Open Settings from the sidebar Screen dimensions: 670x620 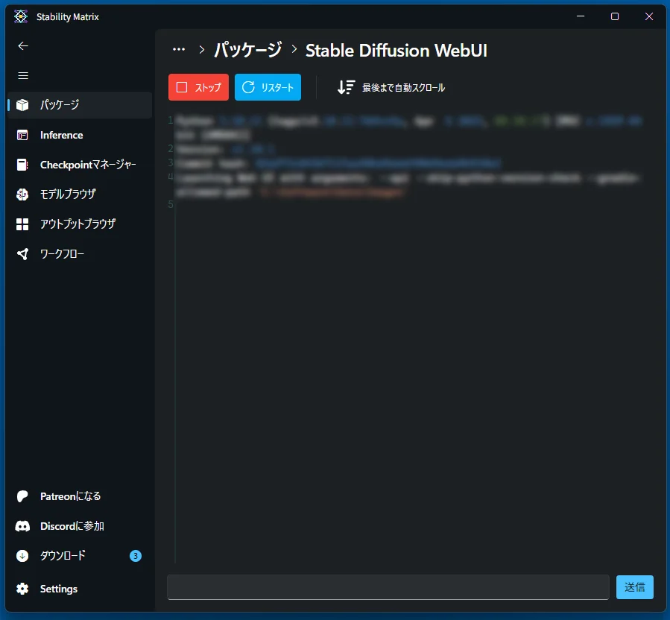point(58,588)
